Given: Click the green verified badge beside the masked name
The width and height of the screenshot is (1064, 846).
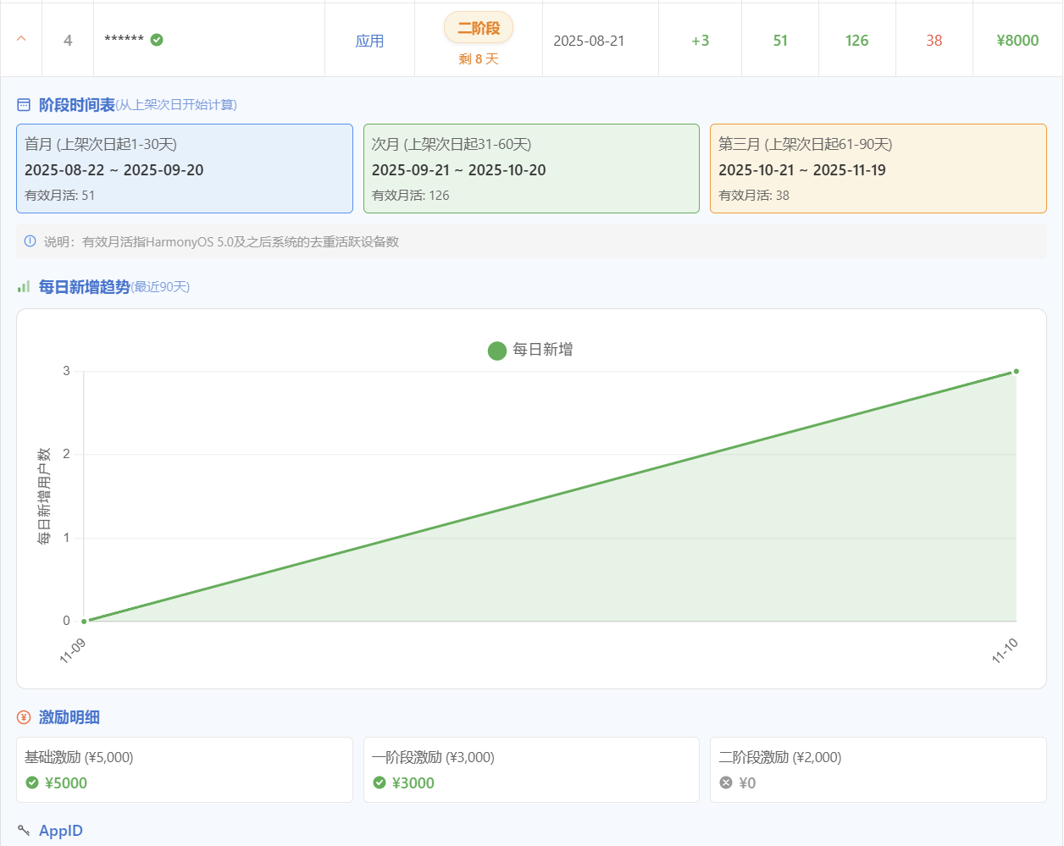Looking at the screenshot, I should (157, 40).
